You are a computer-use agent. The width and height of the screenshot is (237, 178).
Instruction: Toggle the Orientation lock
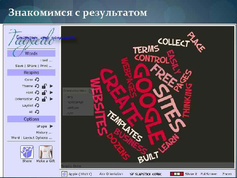coord(44,99)
